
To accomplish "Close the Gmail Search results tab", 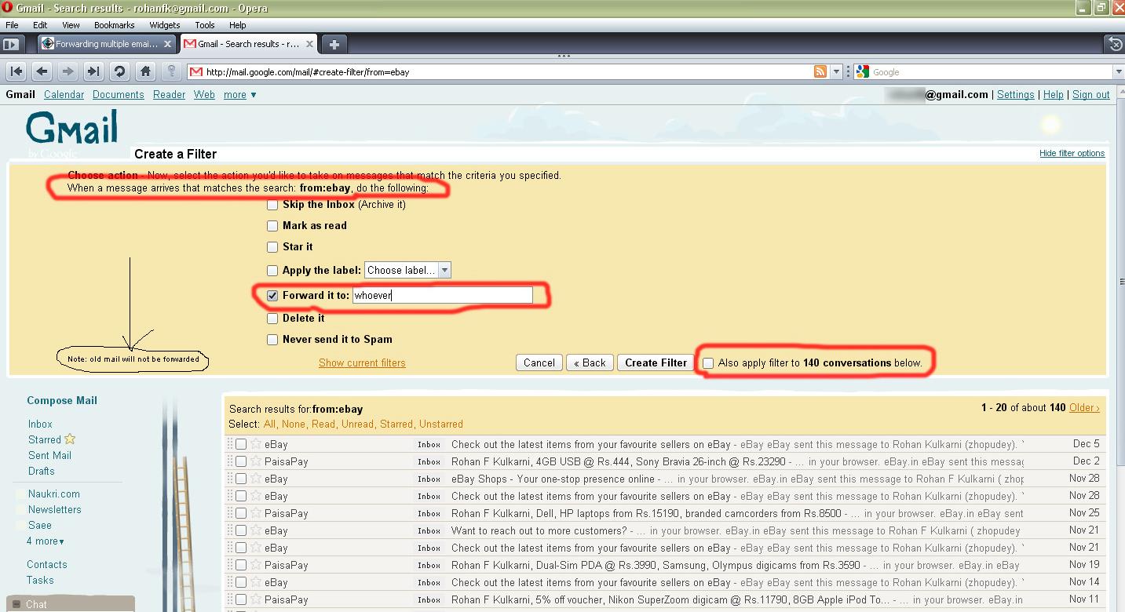I will pos(311,44).
